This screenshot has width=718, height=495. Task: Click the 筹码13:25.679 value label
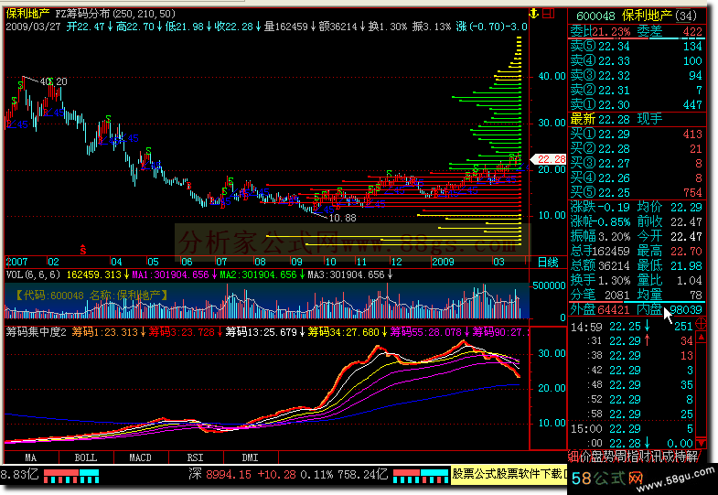tap(263, 332)
